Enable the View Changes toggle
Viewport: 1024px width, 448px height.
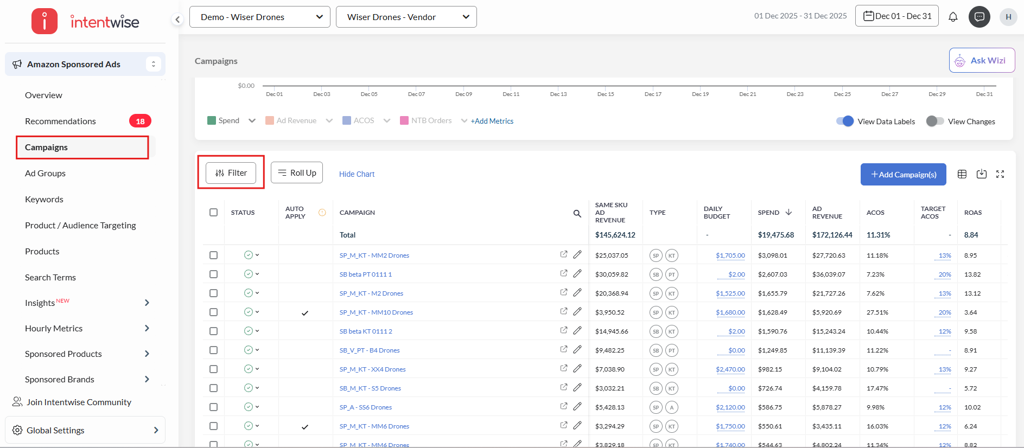coord(935,121)
